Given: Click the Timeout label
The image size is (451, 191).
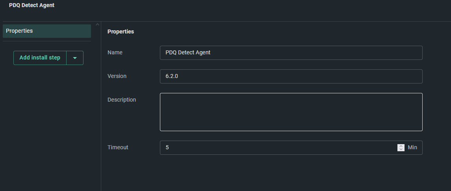Looking at the screenshot, I should pyautogui.click(x=118, y=147).
